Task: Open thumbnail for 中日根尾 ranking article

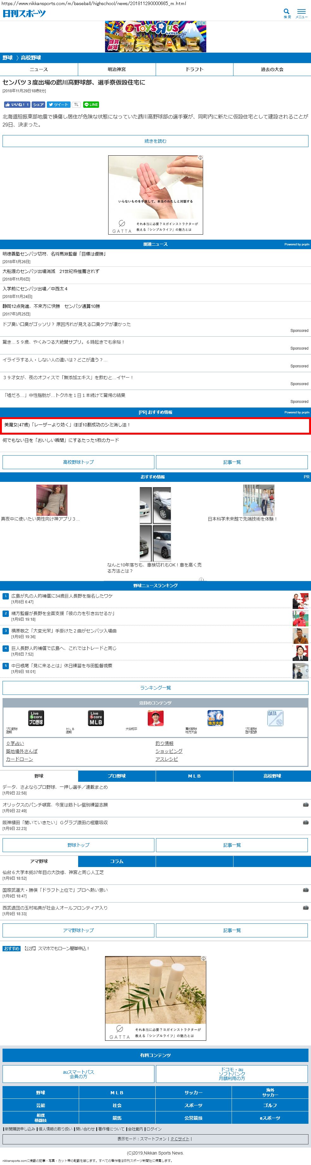Action: pyautogui.click(x=300, y=671)
